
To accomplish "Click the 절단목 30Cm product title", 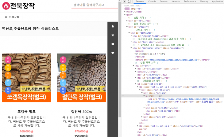I will (x=81, y=112).
